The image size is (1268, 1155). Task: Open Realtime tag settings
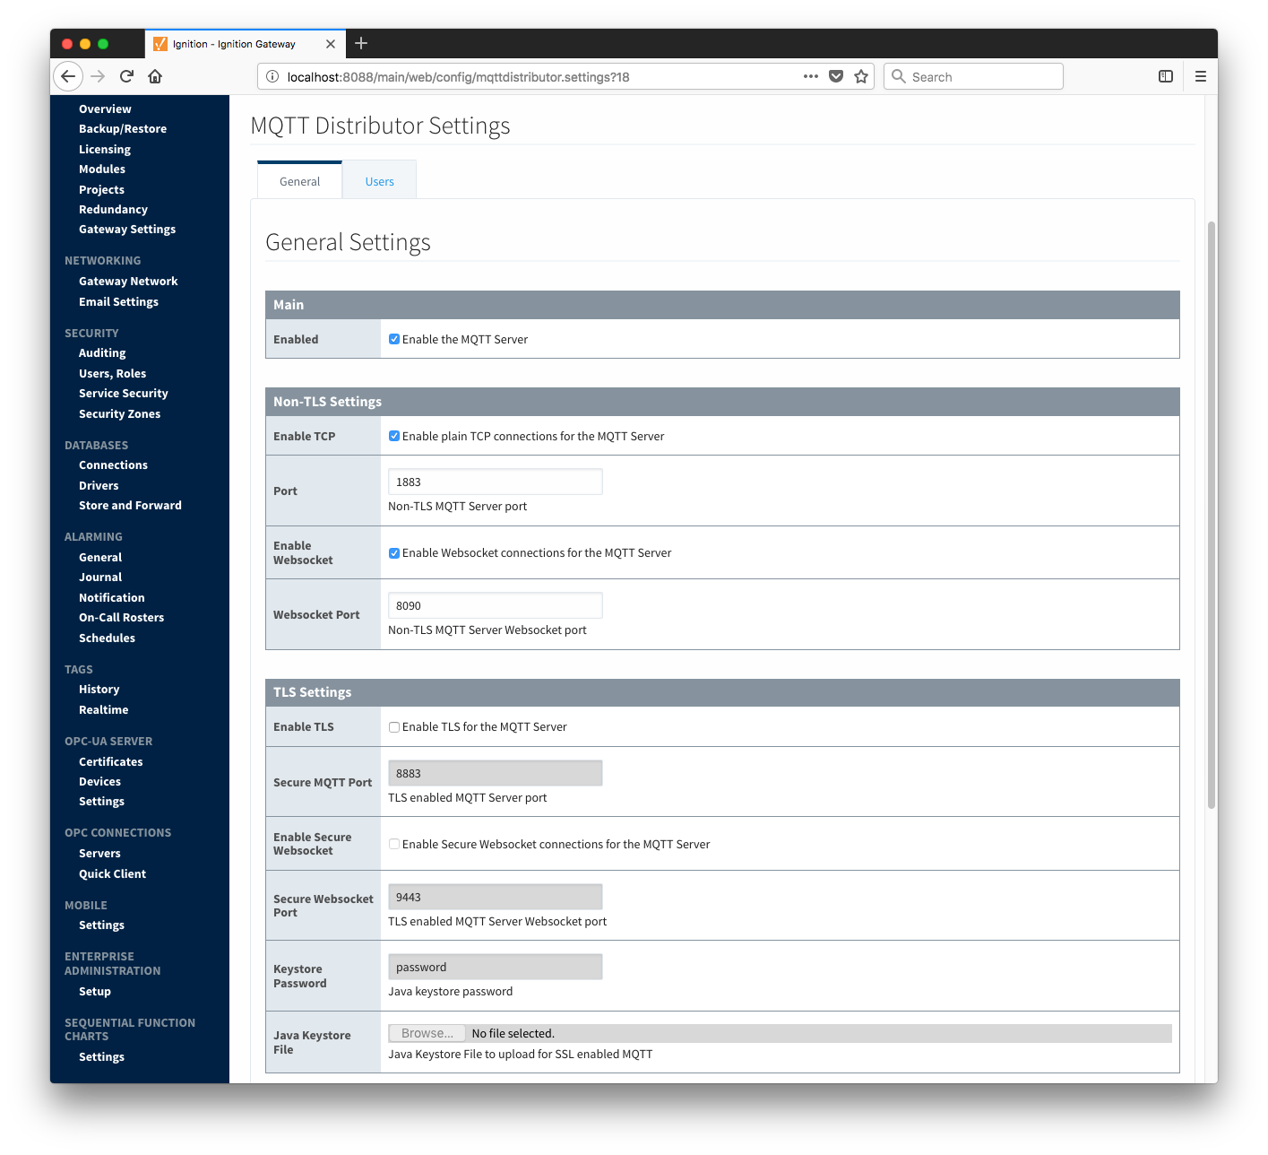103,710
